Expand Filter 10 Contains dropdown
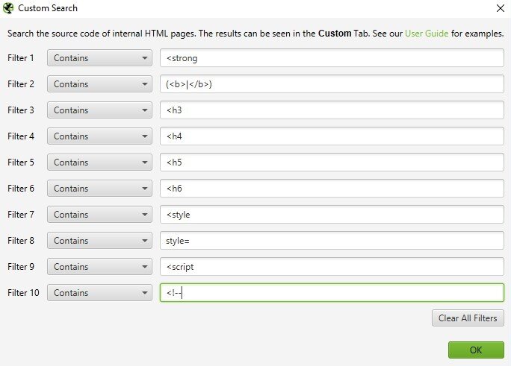The image size is (511, 366). [x=99, y=292]
